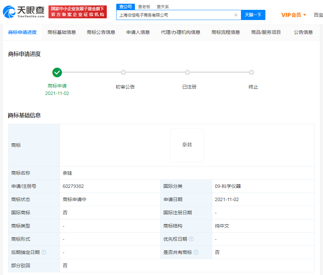Switch to 查老板 search tab
Viewport: 323px width, 275px height.
pyautogui.click(x=144, y=6)
